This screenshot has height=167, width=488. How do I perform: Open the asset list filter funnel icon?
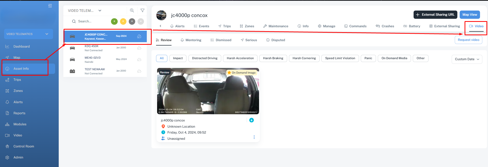[142, 11]
